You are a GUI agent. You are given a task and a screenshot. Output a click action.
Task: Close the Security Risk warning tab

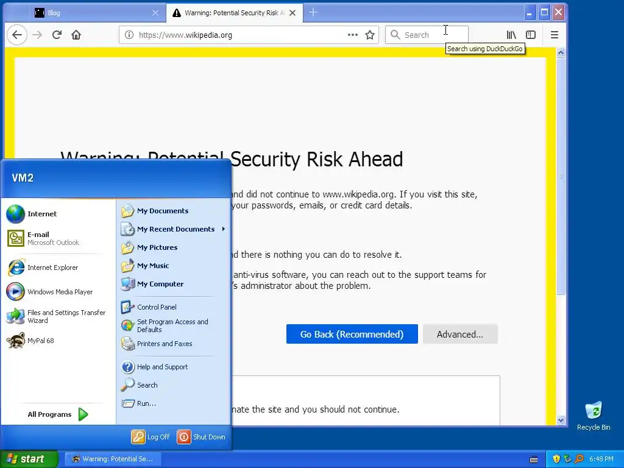click(x=292, y=13)
